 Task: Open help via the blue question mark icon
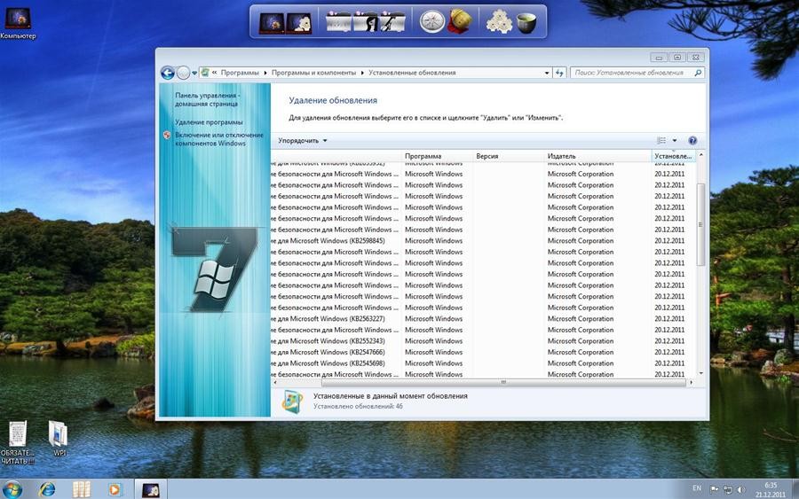coord(692,140)
